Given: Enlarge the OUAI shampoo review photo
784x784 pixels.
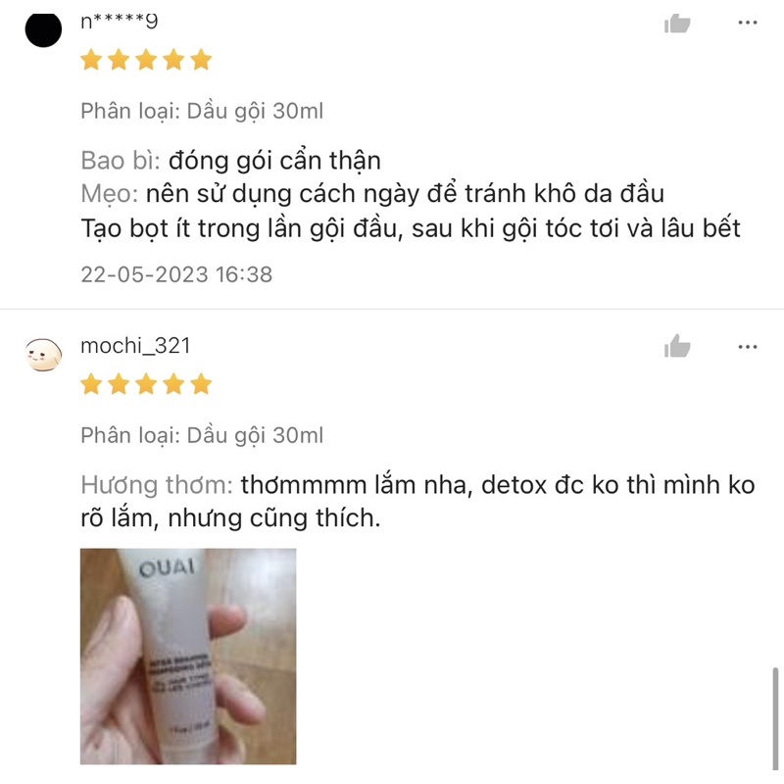Looking at the screenshot, I should coord(188,656).
